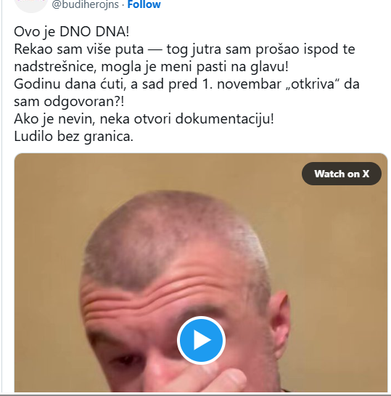Follow the @budiherojns account
Viewport: 391px width, 396px height.
coord(144,4)
